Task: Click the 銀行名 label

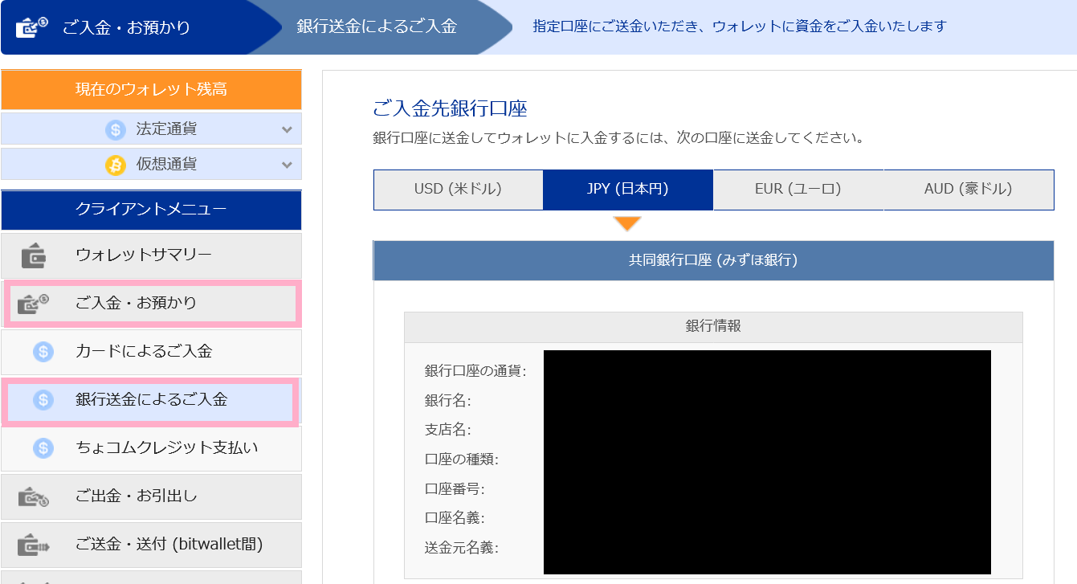Action: (447, 401)
